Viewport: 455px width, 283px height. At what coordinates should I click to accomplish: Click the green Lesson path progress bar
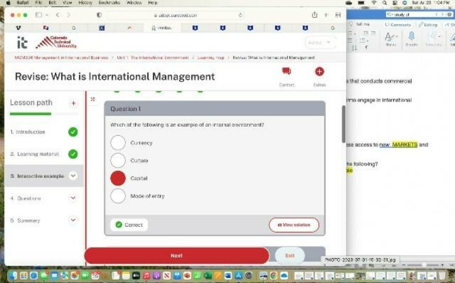click(x=31, y=114)
